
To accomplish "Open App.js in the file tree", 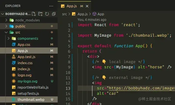I will [x=29, y=51].
